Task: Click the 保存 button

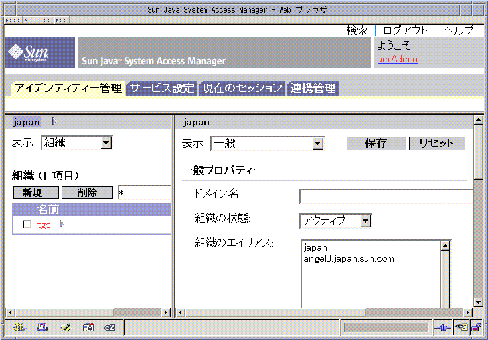Action: tap(376, 143)
